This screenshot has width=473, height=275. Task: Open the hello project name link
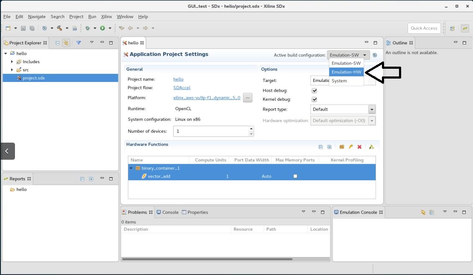(x=178, y=79)
